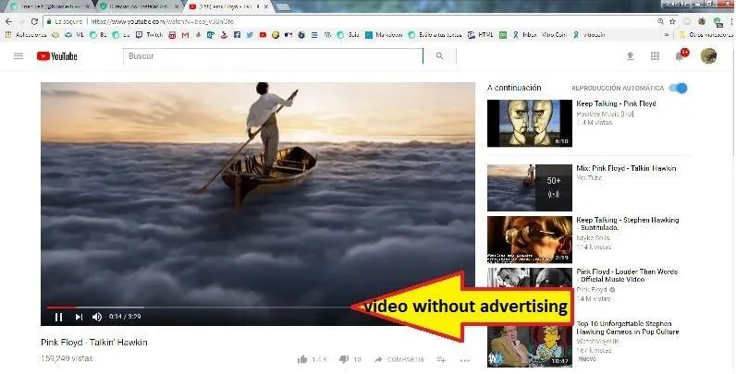Open the Otros marcadores folder

tap(706, 35)
